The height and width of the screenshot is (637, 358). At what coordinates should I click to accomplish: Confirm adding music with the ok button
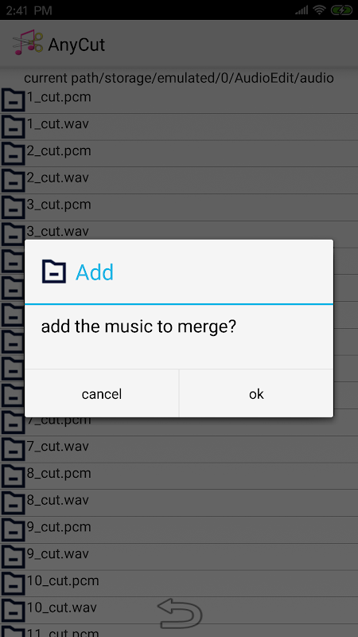pos(256,393)
